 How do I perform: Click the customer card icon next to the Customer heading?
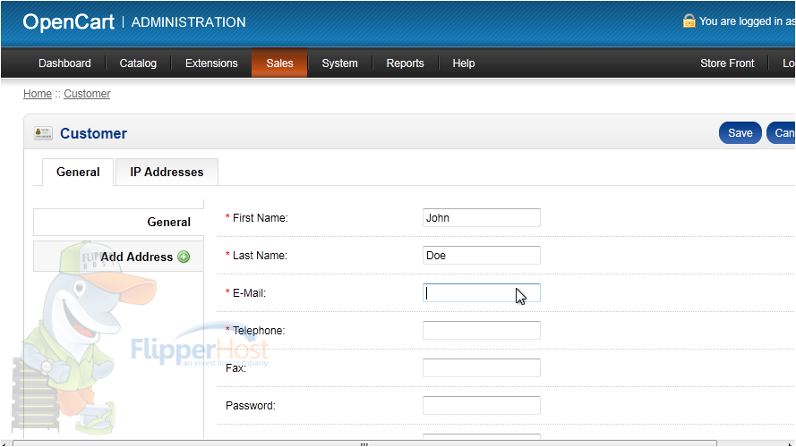(43, 133)
